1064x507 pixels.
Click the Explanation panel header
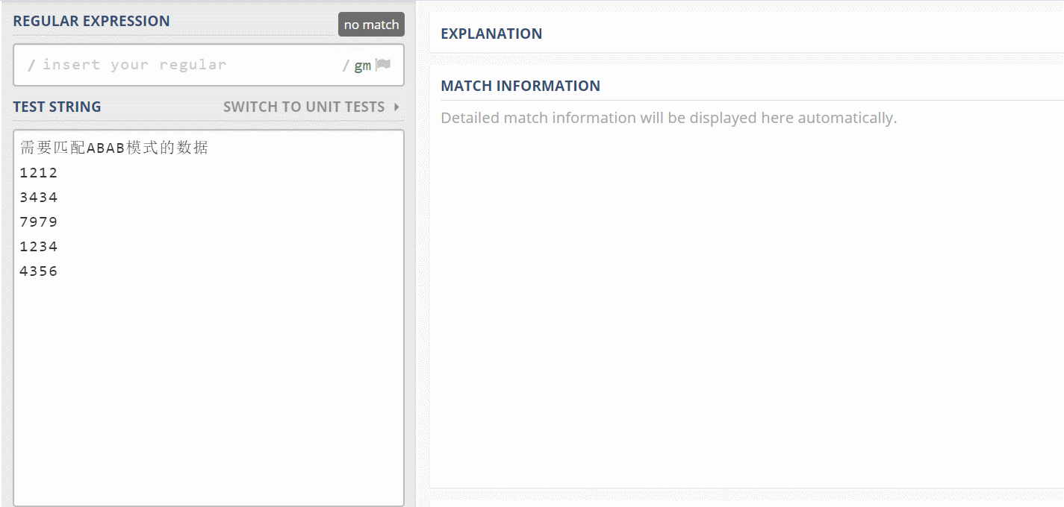coord(491,34)
